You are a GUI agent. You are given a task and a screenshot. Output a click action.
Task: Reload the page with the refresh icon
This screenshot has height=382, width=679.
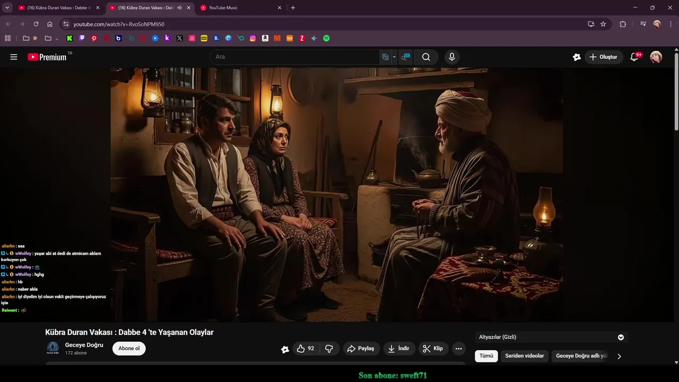(x=36, y=24)
